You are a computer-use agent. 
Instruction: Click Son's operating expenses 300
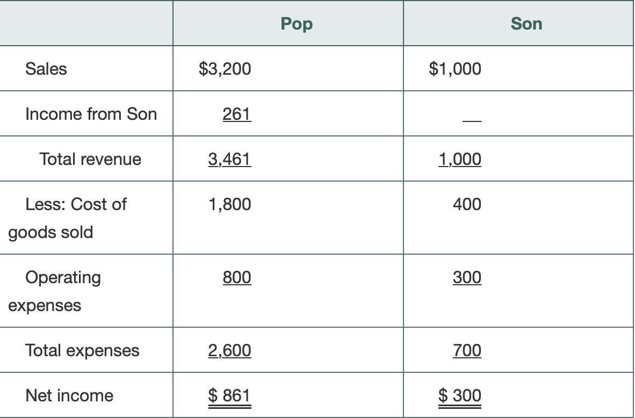(467, 277)
